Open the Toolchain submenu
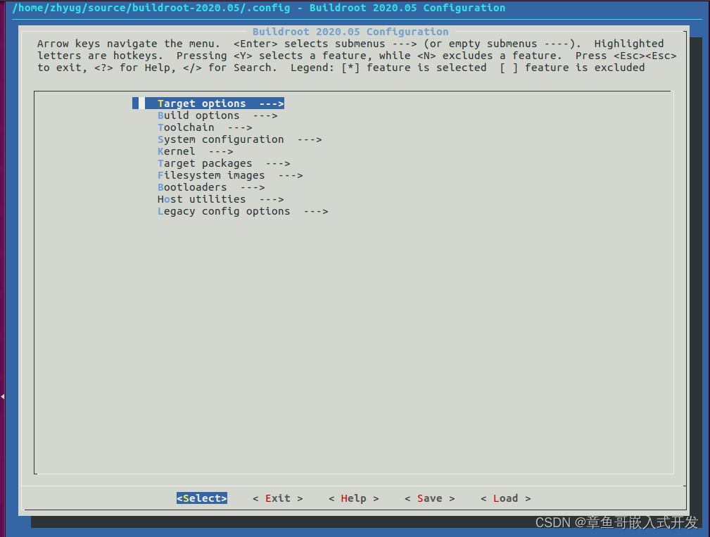 tap(205, 127)
